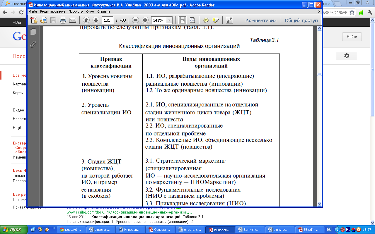Screen dimensions: 375x234
Task: Click the Create PDF online icon
Action: [x=34, y=20]
